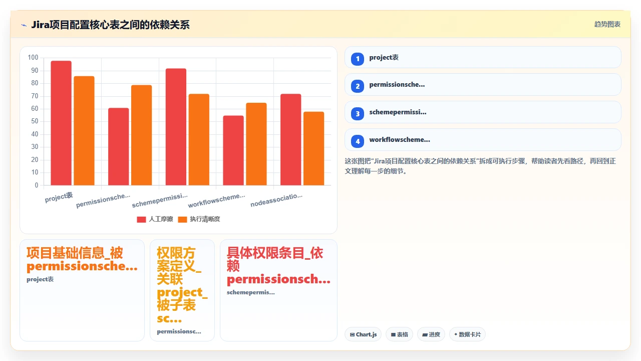The height and width of the screenshot is (361, 641).
Task: Click the 进度 tag chip
Action: (x=431, y=334)
